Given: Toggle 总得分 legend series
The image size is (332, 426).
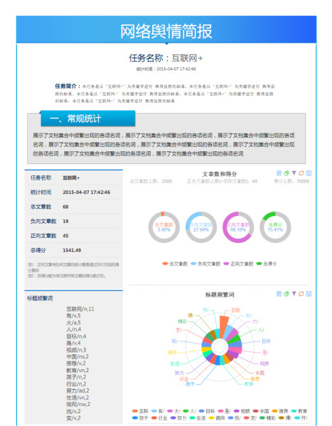Looking at the screenshot, I should [x=267, y=264].
